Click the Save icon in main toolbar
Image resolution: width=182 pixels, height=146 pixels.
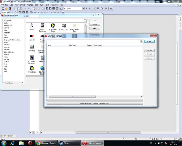10,9
